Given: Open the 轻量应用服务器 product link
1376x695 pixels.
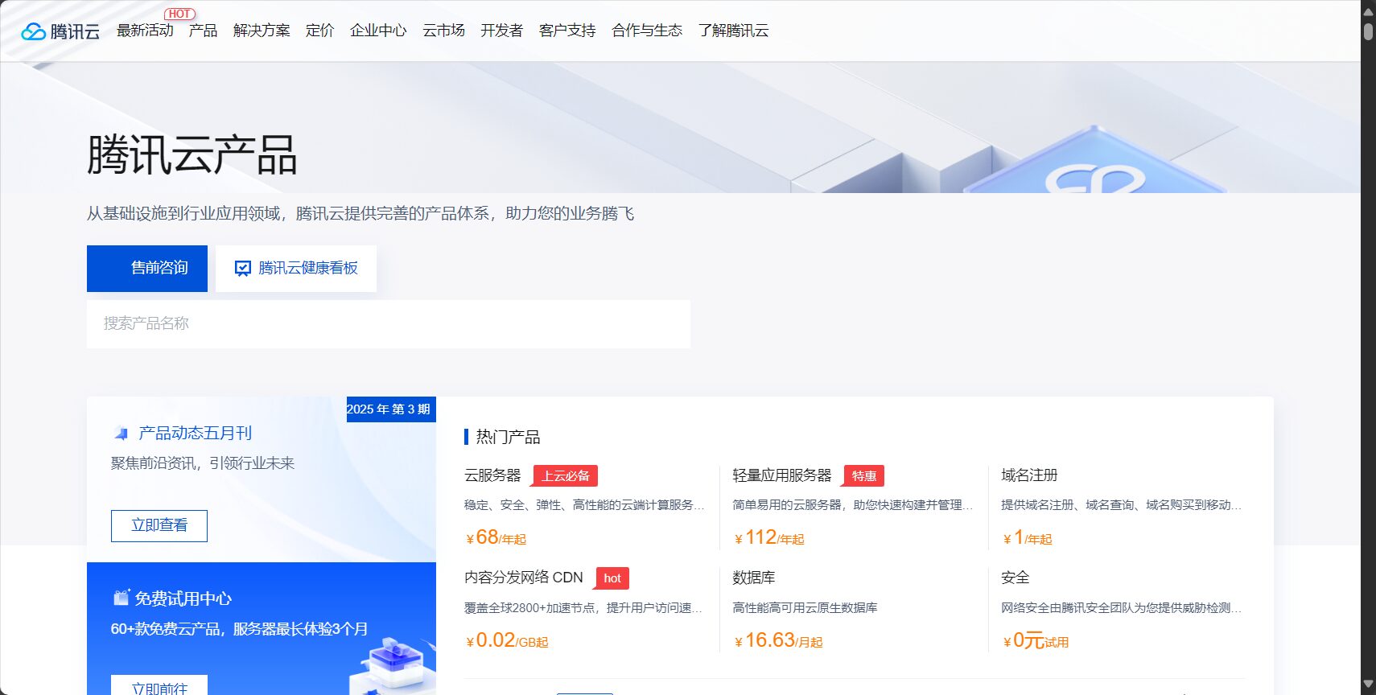Looking at the screenshot, I should [x=782, y=475].
